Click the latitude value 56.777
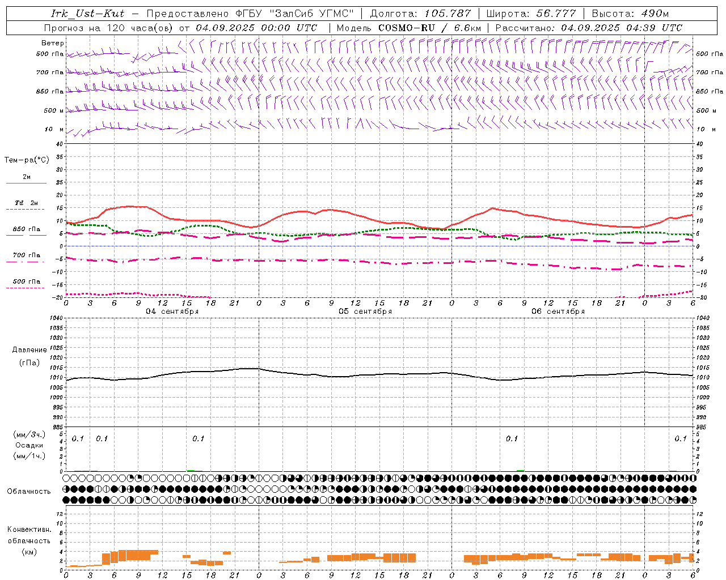The height and width of the screenshot is (580, 726). tap(556, 14)
